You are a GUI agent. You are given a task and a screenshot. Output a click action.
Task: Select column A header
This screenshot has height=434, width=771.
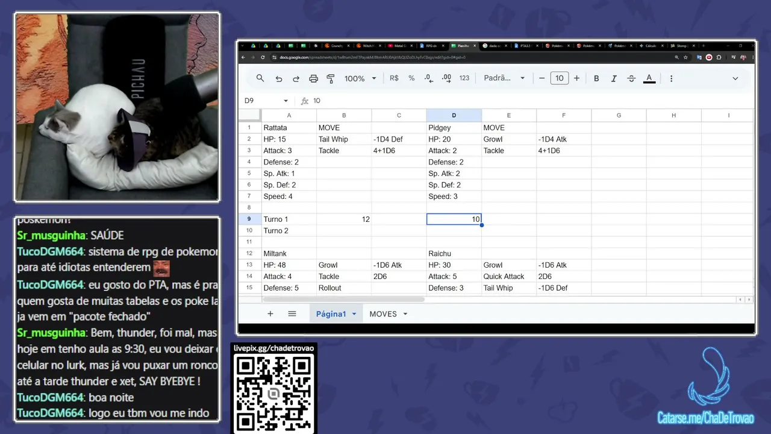click(x=289, y=116)
